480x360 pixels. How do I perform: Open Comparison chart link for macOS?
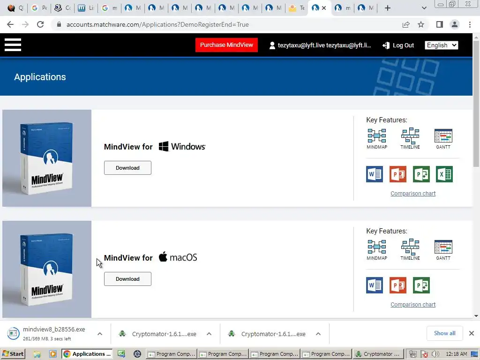(x=413, y=305)
